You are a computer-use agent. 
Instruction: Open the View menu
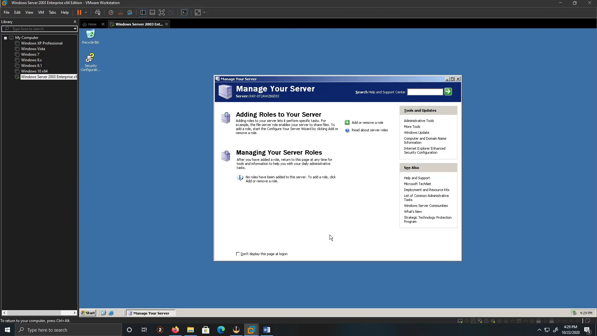(29, 12)
